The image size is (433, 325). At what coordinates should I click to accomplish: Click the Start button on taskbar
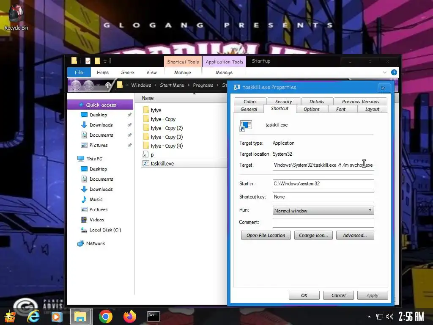click(10, 317)
